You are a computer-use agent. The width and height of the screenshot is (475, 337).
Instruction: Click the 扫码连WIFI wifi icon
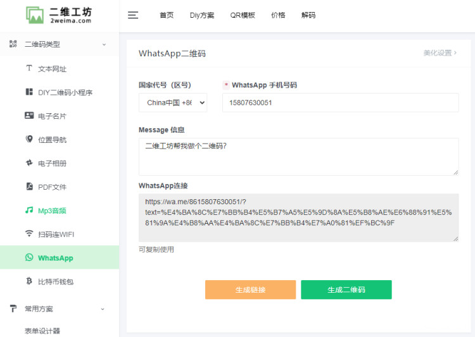(29, 234)
